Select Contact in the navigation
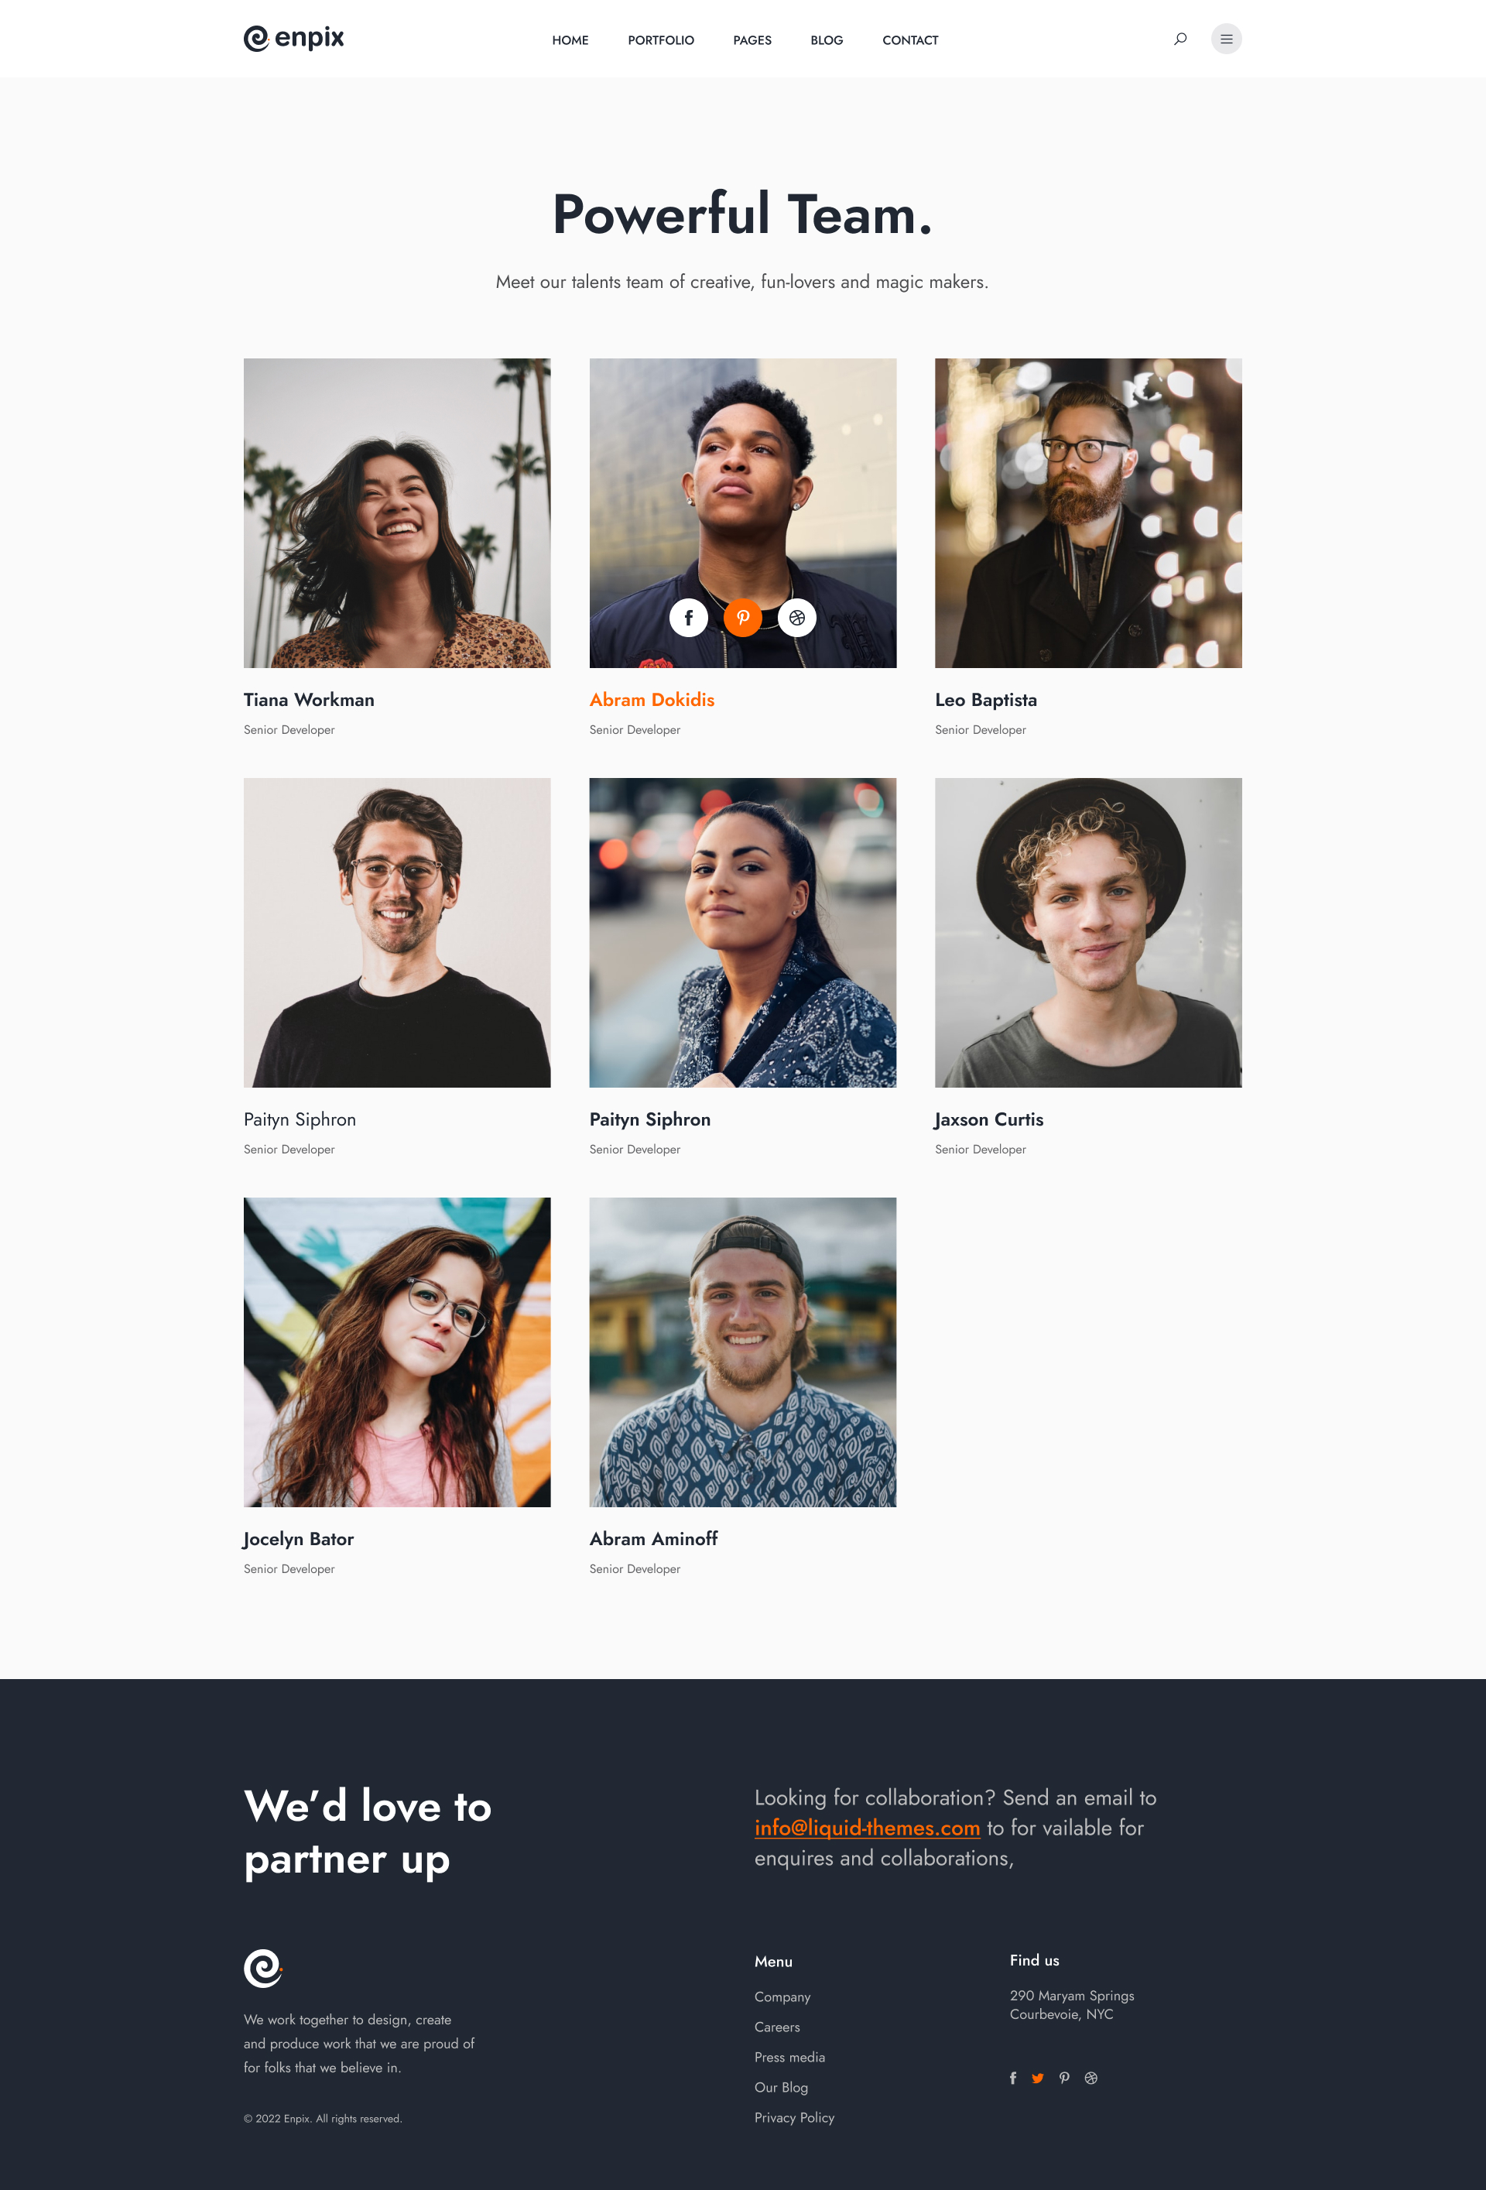This screenshot has height=2190, width=1486. click(x=910, y=40)
